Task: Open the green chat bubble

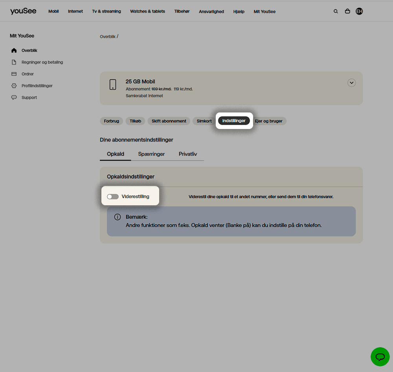Action: coord(380,357)
